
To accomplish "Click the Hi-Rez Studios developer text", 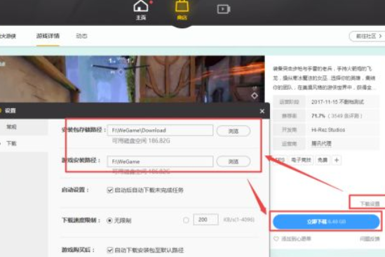I will point(328,130).
